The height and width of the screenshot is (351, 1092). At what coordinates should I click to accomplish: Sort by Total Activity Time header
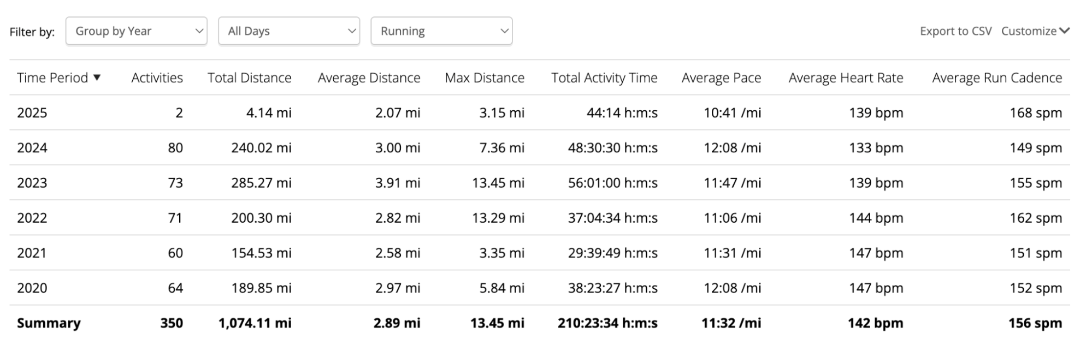[x=604, y=78]
